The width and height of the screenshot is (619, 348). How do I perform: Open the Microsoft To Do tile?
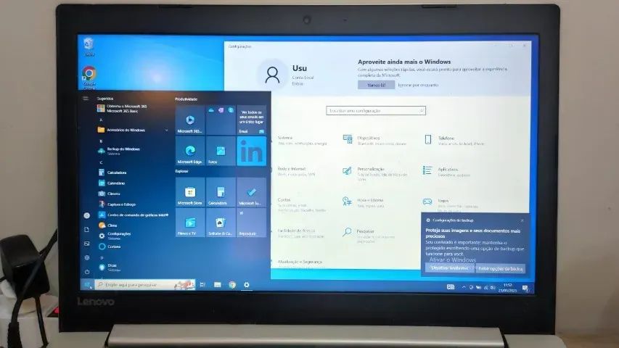[x=252, y=192]
